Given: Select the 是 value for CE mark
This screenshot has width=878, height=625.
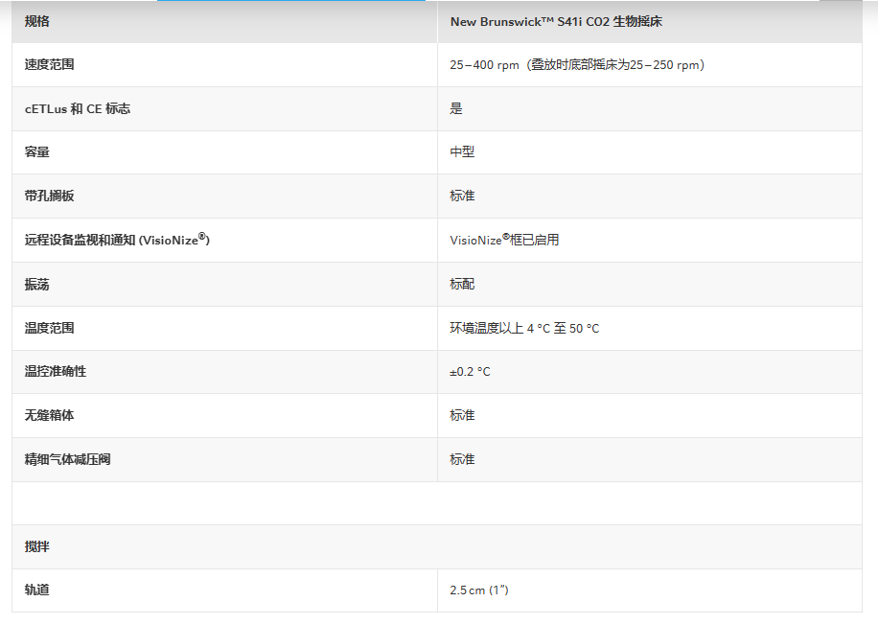Looking at the screenshot, I should click(x=456, y=108).
